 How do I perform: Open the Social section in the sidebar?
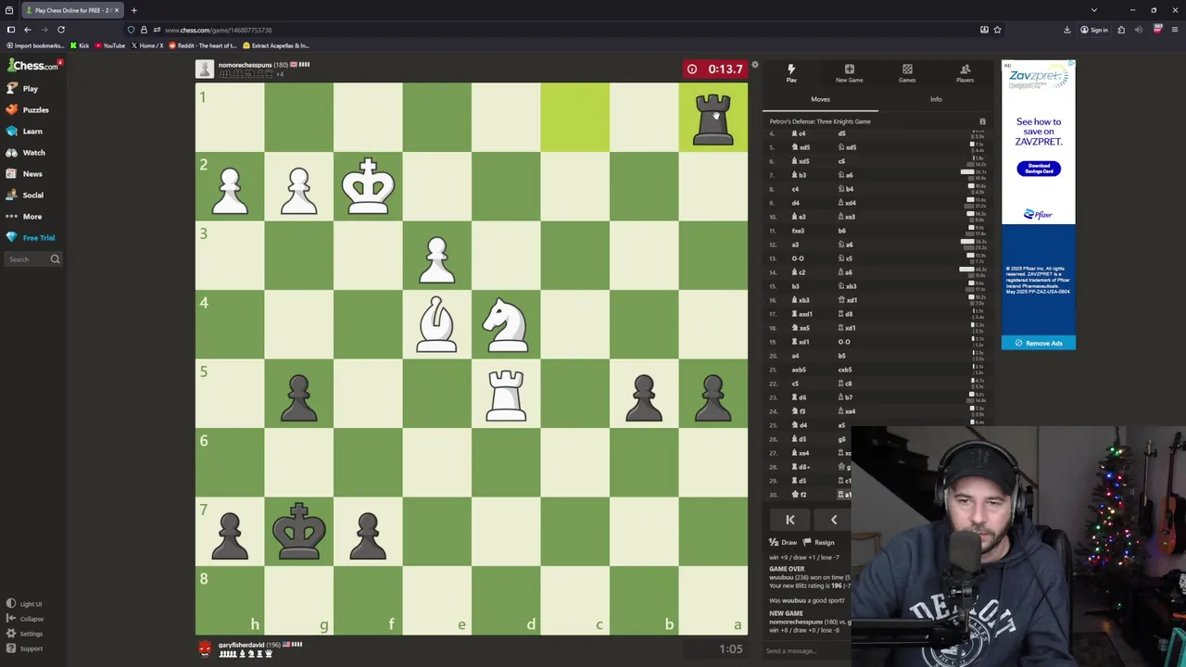coord(25,195)
